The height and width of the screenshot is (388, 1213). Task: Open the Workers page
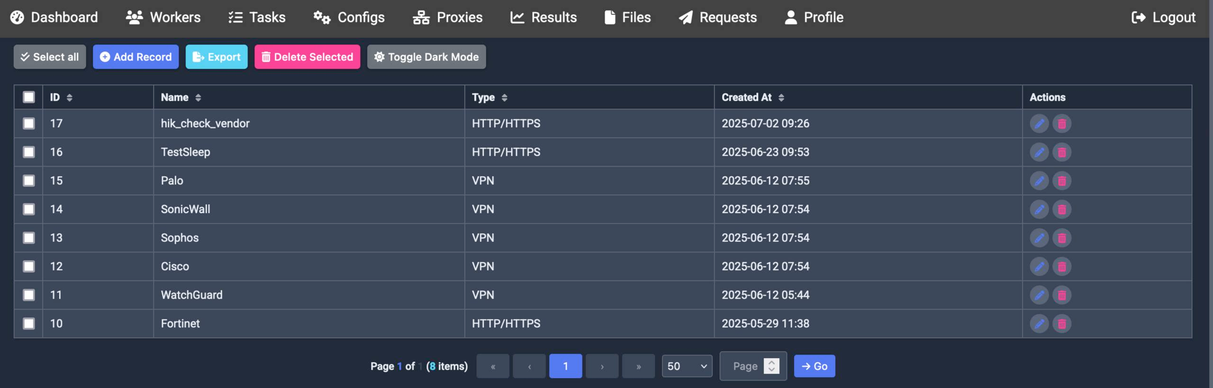[x=163, y=18]
